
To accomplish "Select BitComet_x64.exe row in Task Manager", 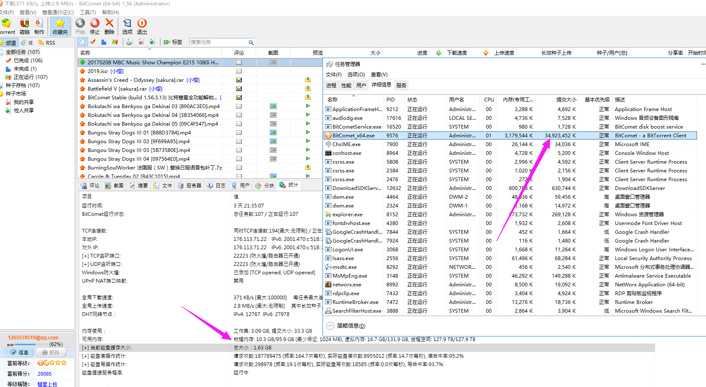I will tap(510, 135).
